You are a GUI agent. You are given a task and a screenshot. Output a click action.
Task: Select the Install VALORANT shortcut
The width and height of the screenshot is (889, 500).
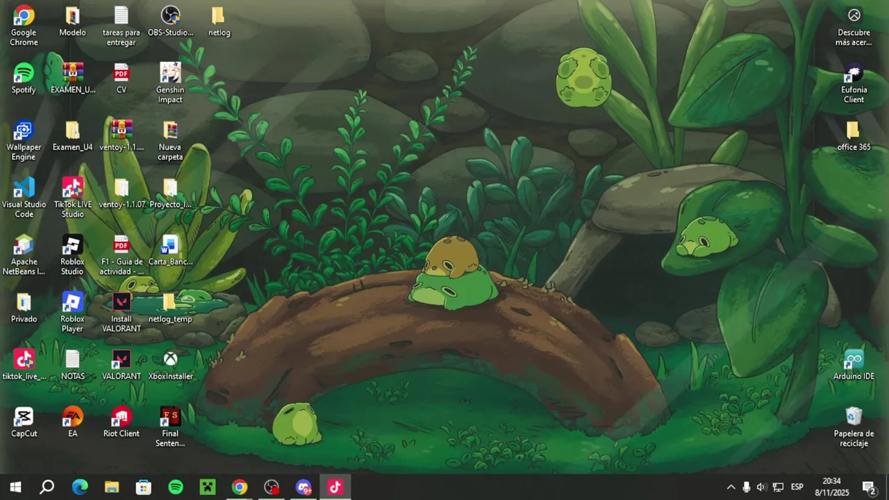(121, 312)
